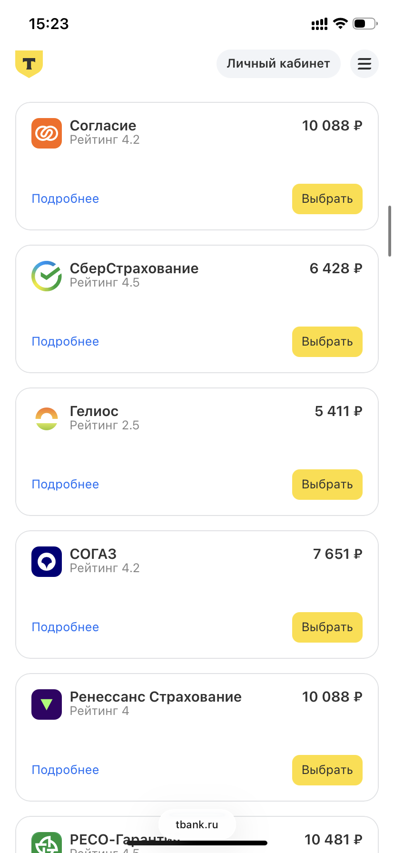The image size is (394, 853).
Task: Tap the СберСтрахование green checkmark logo
Action: tap(47, 276)
